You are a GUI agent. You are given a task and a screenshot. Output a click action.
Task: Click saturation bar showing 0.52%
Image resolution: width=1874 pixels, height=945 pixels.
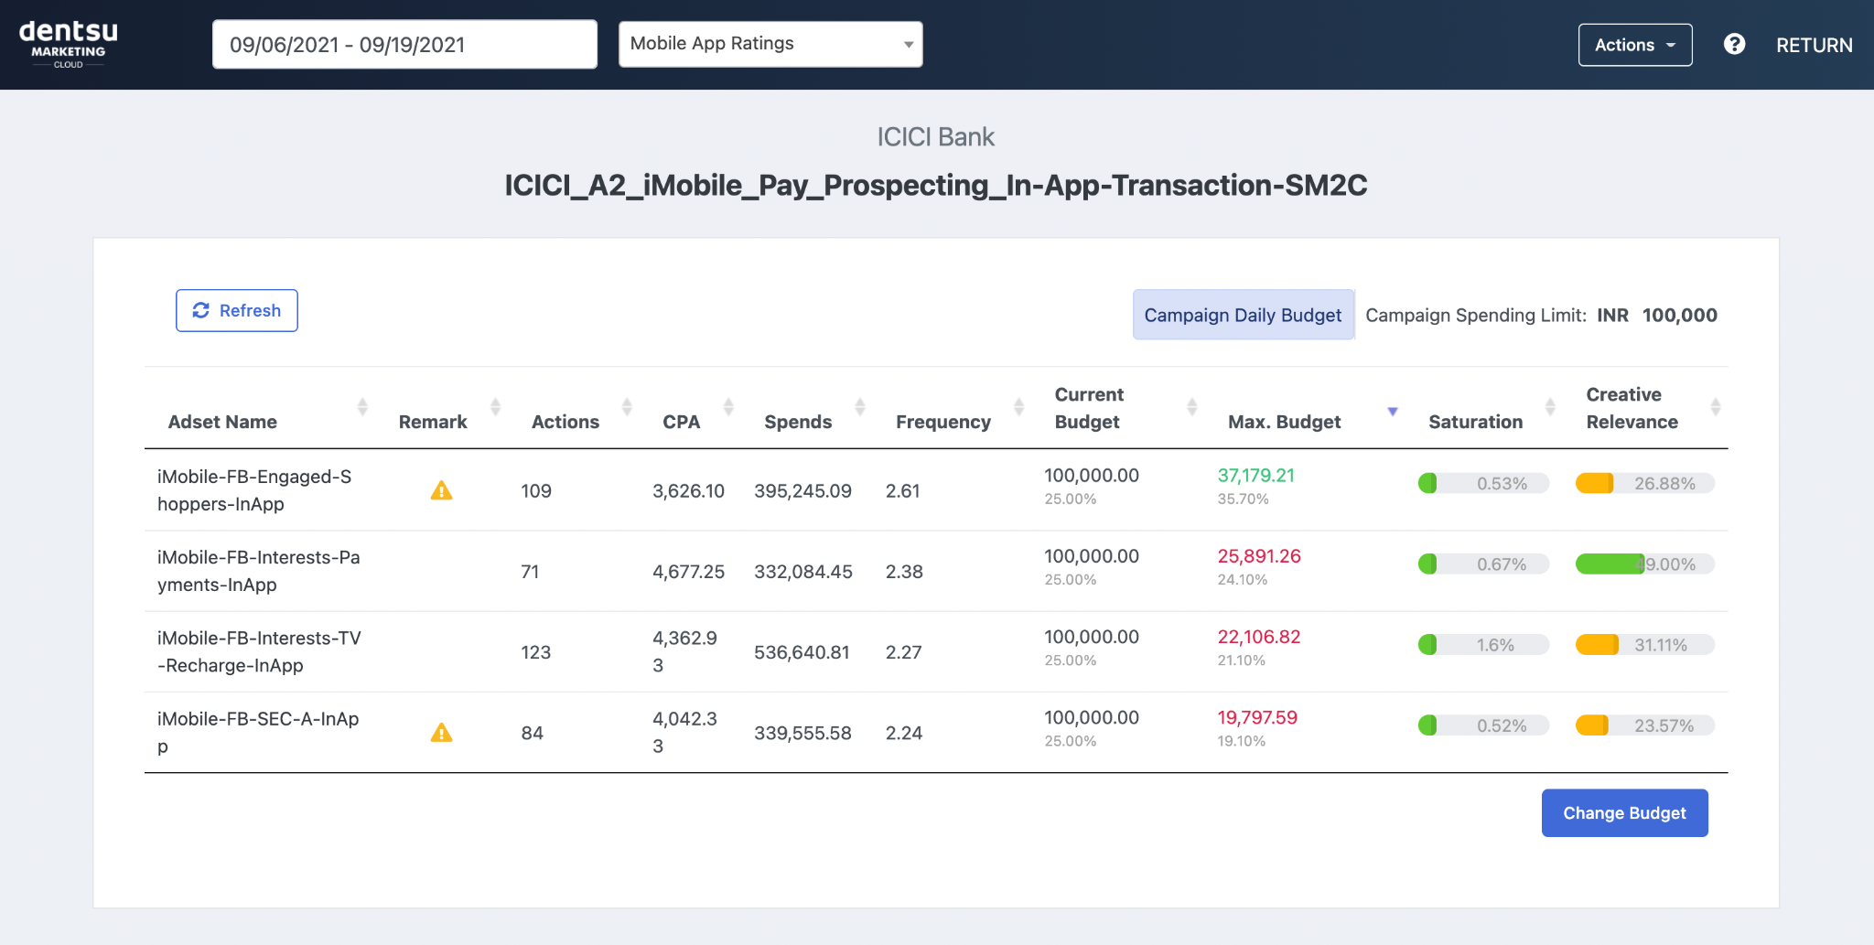pyautogui.click(x=1483, y=725)
